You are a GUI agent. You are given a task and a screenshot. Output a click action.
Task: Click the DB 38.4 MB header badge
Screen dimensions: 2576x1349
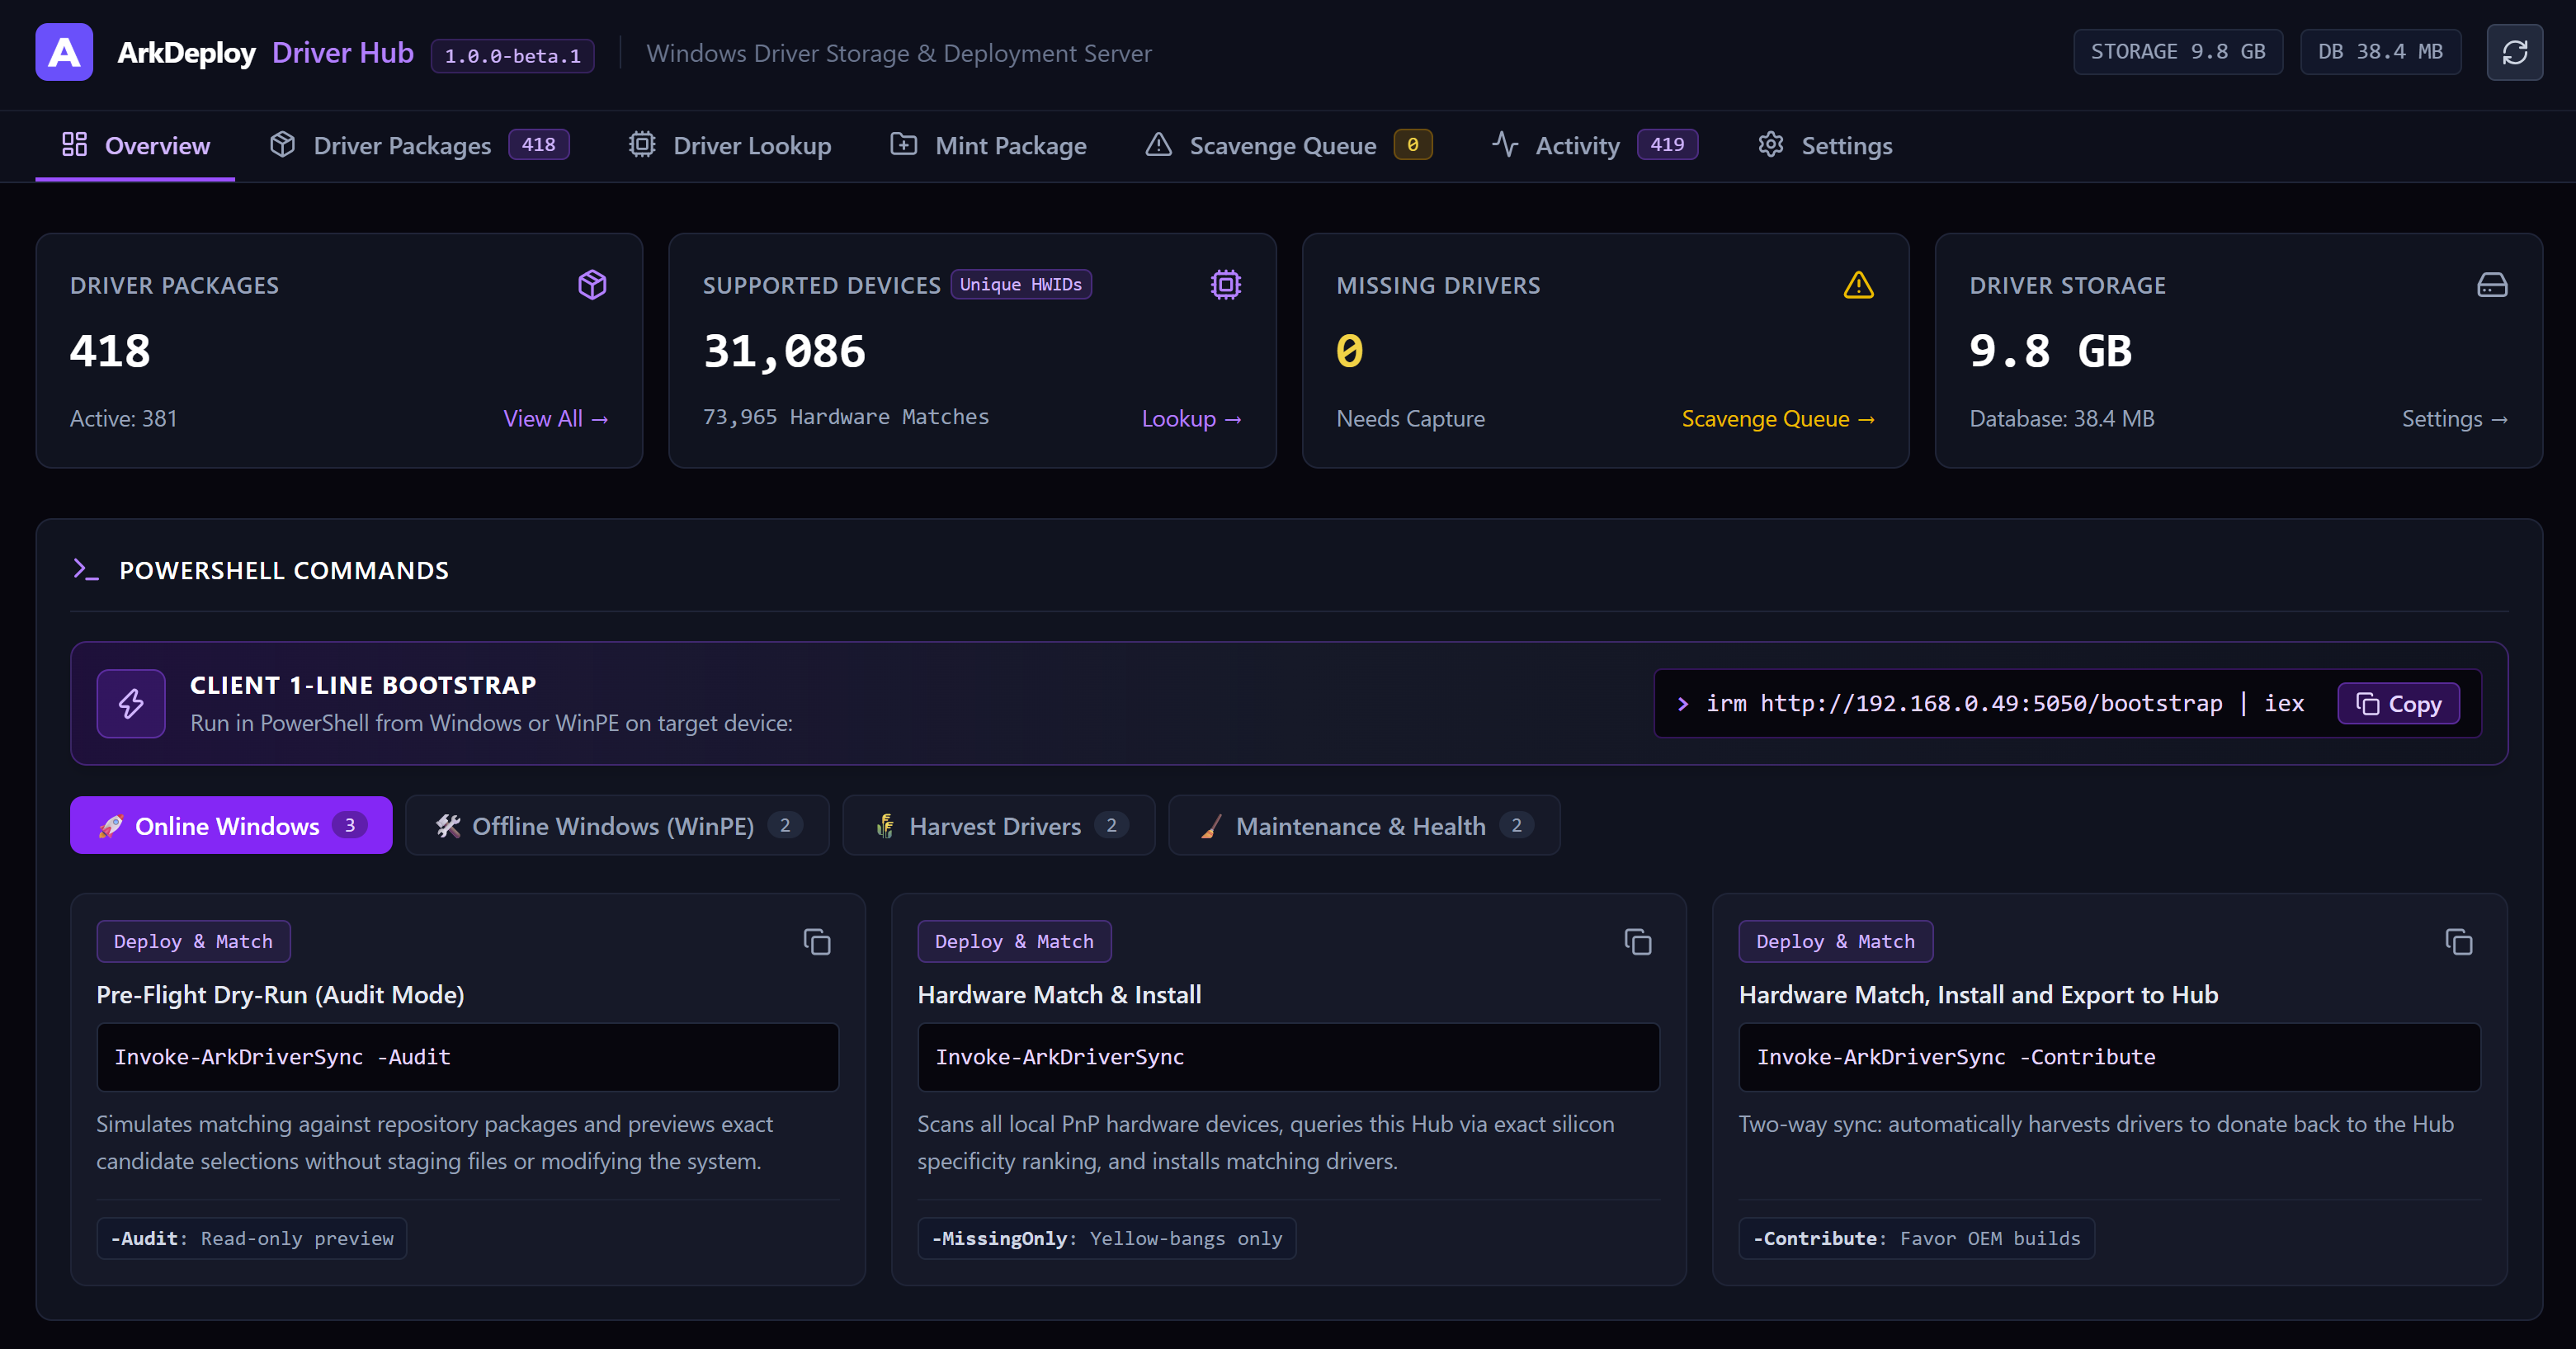(2380, 52)
